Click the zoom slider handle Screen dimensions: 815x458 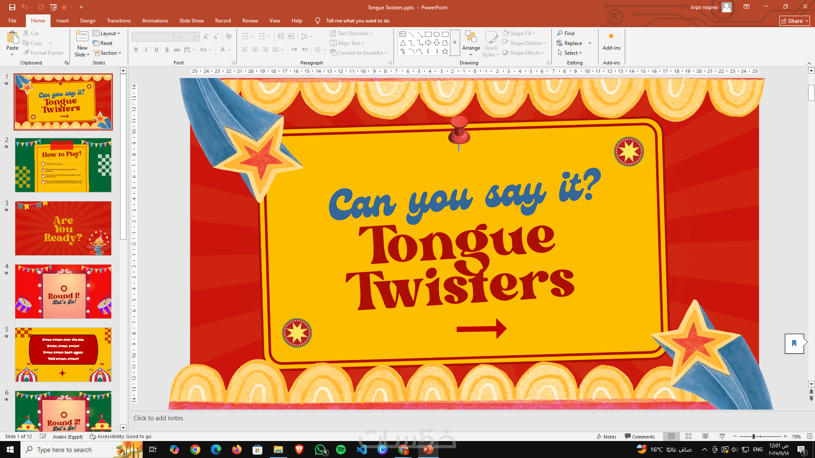(753, 436)
